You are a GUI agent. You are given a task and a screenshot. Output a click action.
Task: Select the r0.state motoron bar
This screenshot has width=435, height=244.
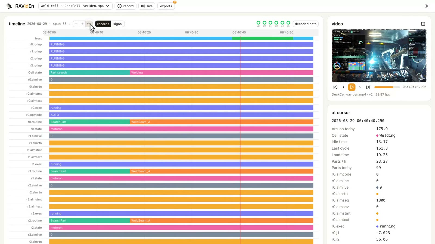[181, 129]
